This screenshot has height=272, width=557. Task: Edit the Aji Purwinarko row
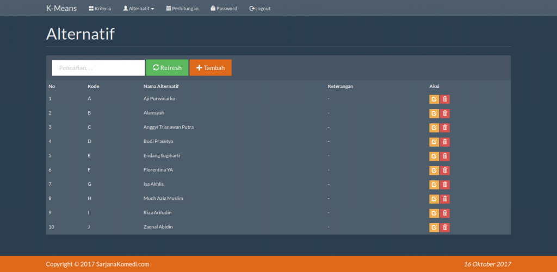[x=434, y=99]
